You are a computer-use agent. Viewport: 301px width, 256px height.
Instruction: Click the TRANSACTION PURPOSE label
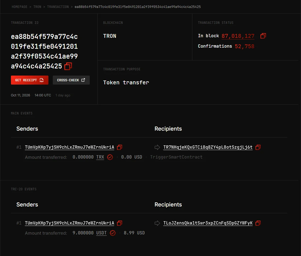(122, 69)
